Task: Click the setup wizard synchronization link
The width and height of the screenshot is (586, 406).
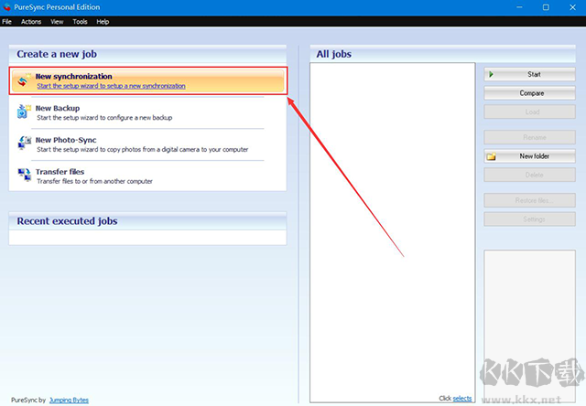Action: [x=111, y=86]
